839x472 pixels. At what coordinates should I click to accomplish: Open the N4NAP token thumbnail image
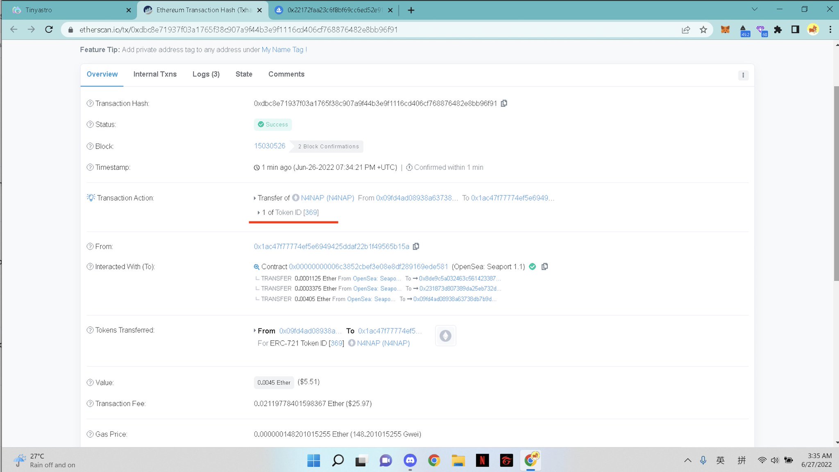445,336
